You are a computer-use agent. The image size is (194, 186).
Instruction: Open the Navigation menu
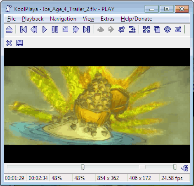[x=63, y=19]
